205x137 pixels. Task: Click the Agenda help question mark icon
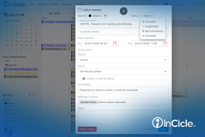click(x=23, y=15)
